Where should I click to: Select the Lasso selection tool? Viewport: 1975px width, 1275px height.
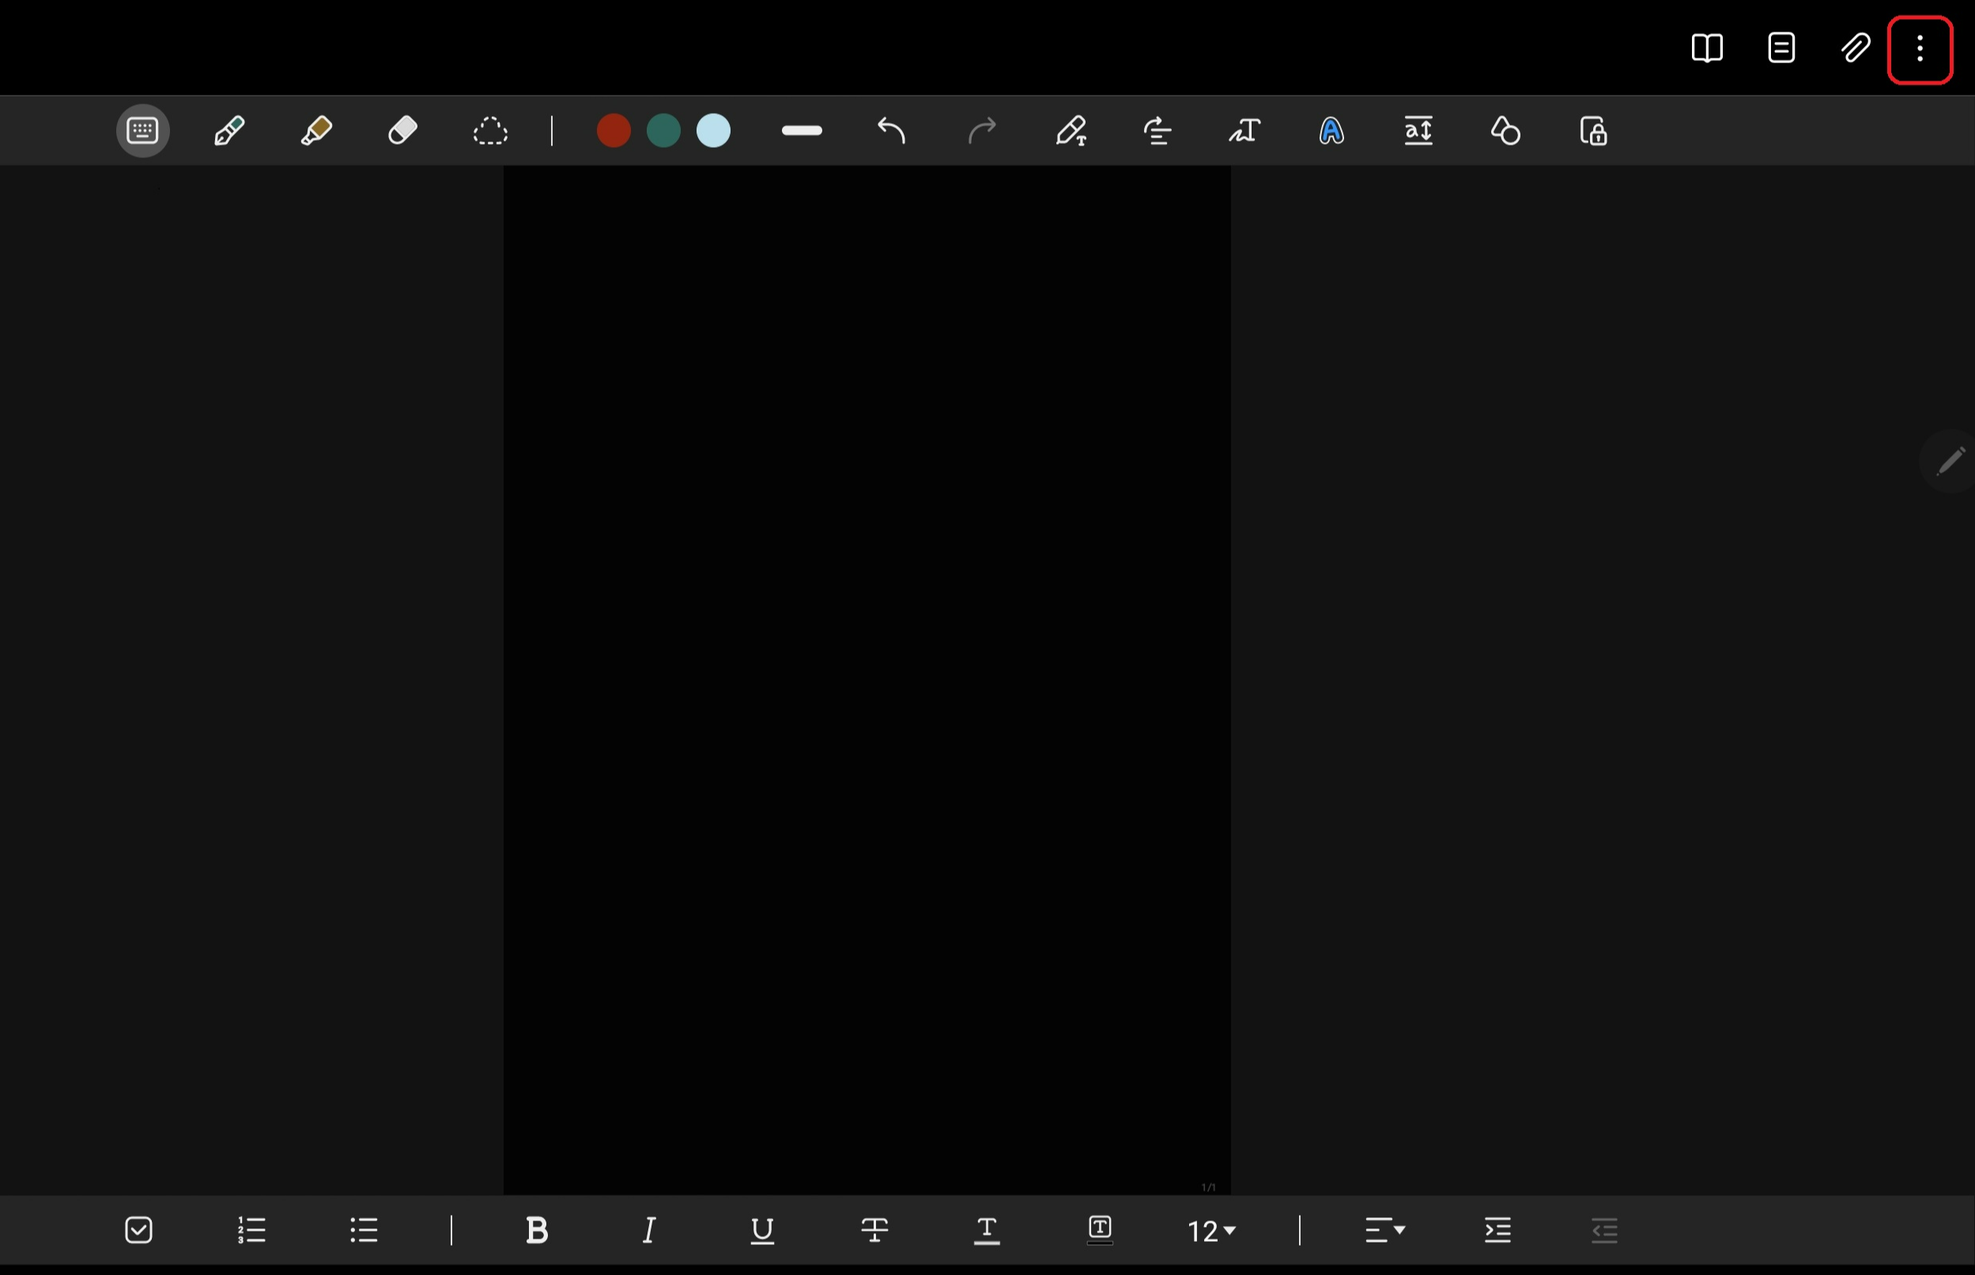[489, 130]
